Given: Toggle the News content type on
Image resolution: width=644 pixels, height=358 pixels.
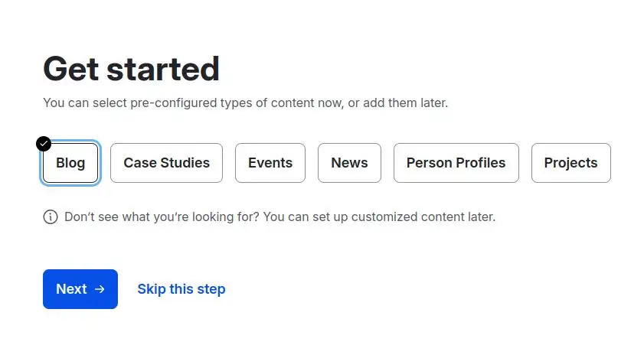Looking at the screenshot, I should pos(349,163).
